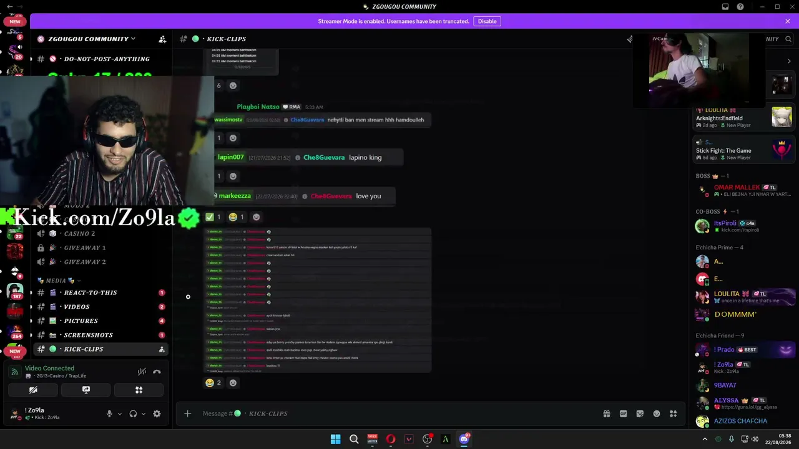Select the KICK-CLIPS channel in sidebar
The height and width of the screenshot is (449, 799).
tap(100, 349)
